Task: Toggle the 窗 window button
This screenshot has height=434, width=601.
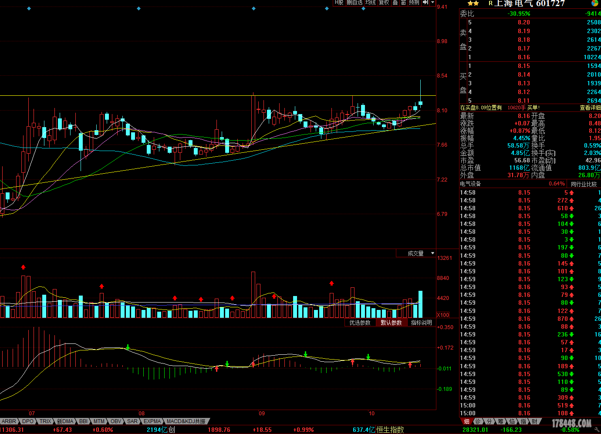Action: point(403,2)
